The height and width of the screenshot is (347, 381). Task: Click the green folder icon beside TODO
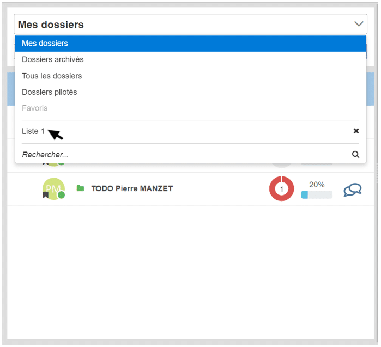pyautogui.click(x=81, y=188)
